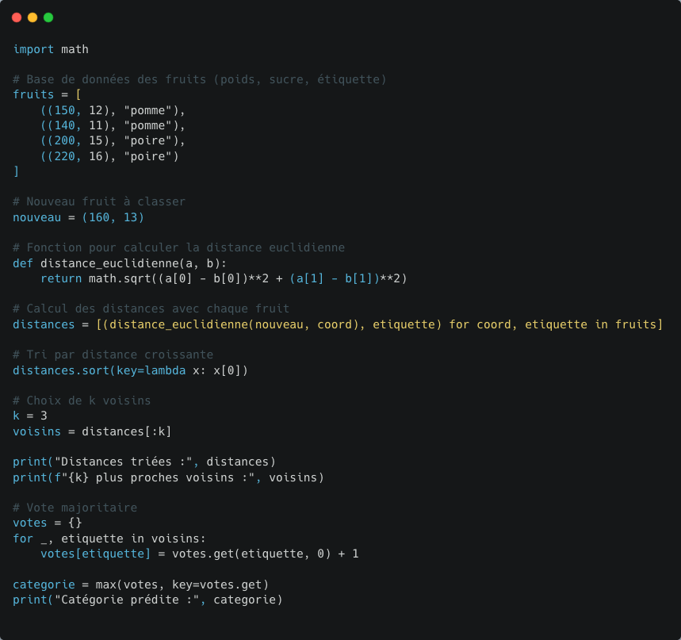Click the red close window button
681x640 pixels.
(x=17, y=17)
